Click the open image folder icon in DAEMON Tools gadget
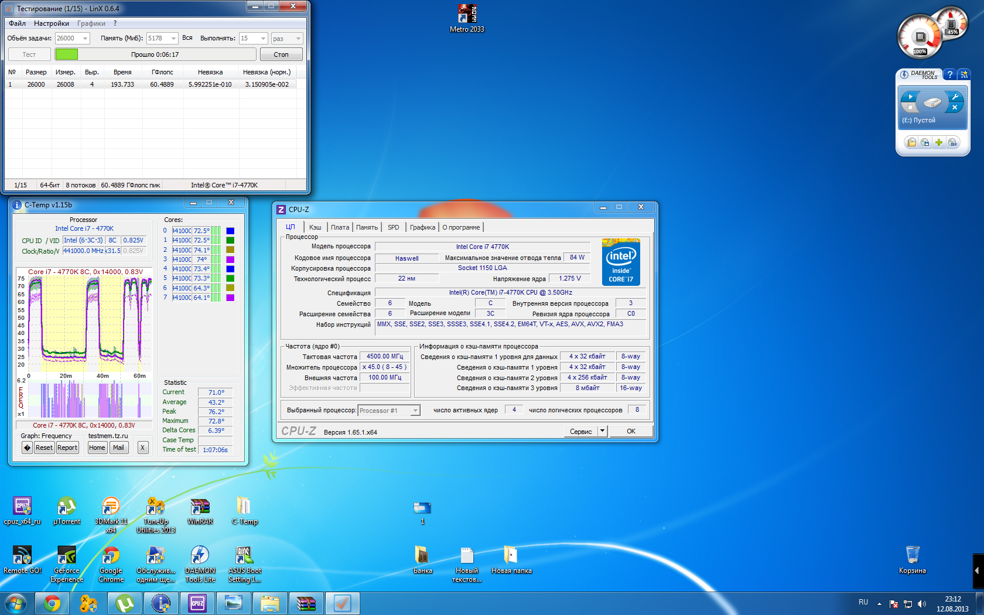 coord(911,142)
